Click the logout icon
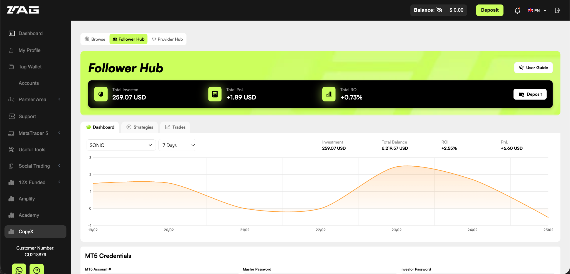Image resolution: width=570 pixels, height=274 pixels. pyautogui.click(x=558, y=10)
